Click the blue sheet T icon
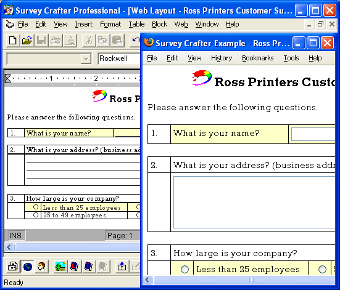This screenshot has width=340, height=290. tap(89, 267)
